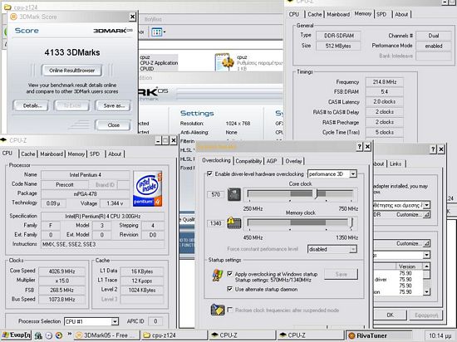Switch to the Cache tab in front CPU-Z window
The image size is (457, 342).
click(28, 154)
